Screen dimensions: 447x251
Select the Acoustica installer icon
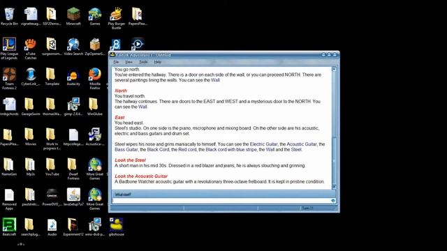click(95, 137)
